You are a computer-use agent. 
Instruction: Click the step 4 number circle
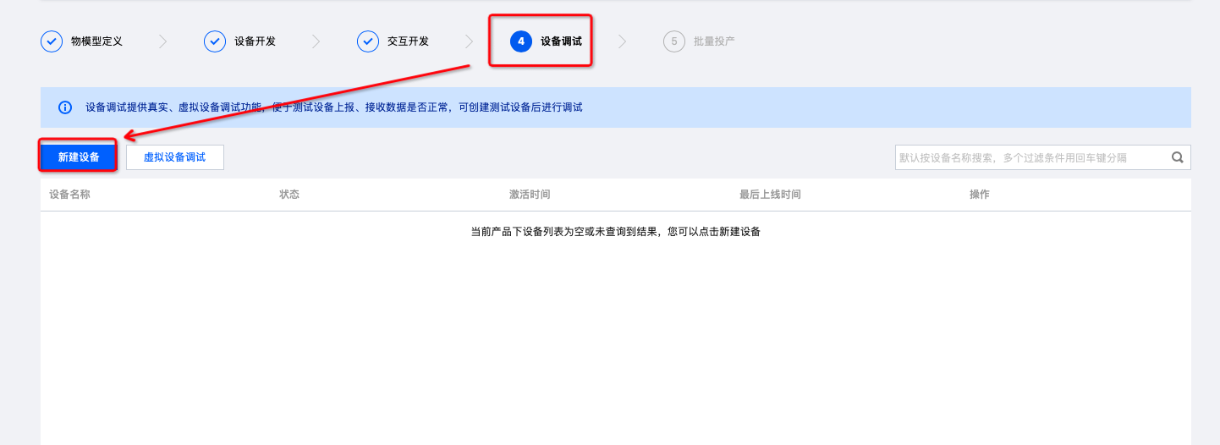point(521,41)
